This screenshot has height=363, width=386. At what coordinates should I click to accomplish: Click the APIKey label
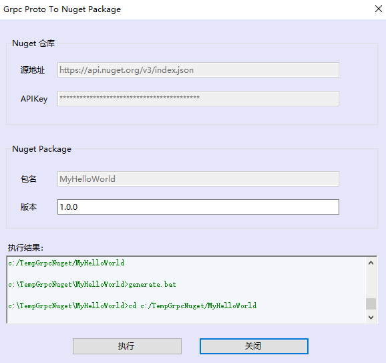tap(34, 99)
